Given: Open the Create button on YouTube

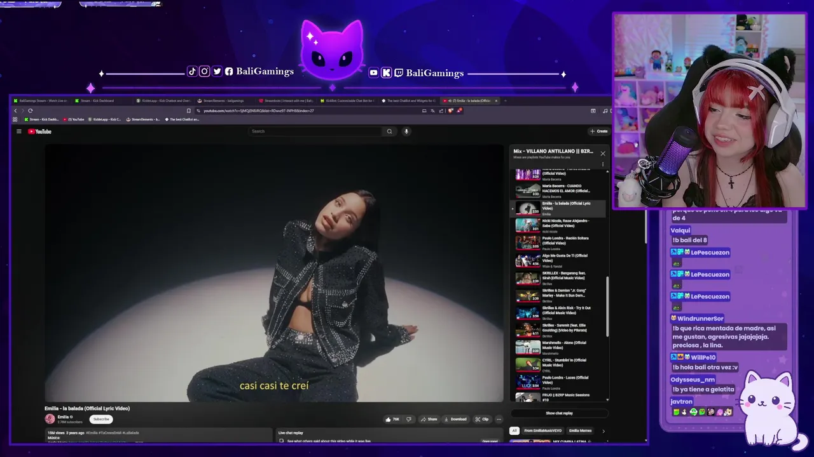Looking at the screenshot, I should tap(598, 131).
